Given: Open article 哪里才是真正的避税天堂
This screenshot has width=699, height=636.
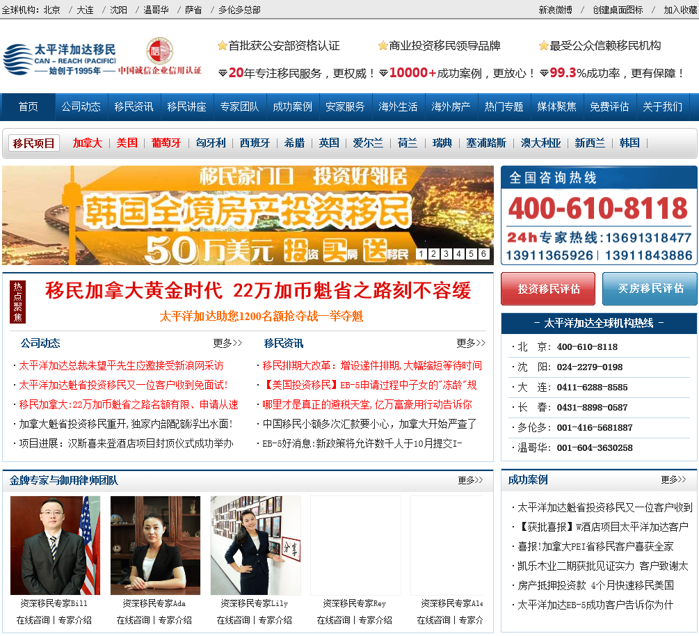Looking at the screenshot, I should [x=367, y=404].
